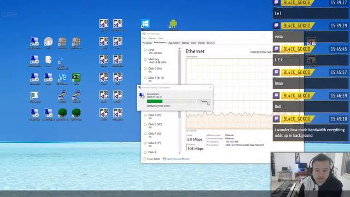Click the sidebar scrollbar up arrow

pos(179,49)
